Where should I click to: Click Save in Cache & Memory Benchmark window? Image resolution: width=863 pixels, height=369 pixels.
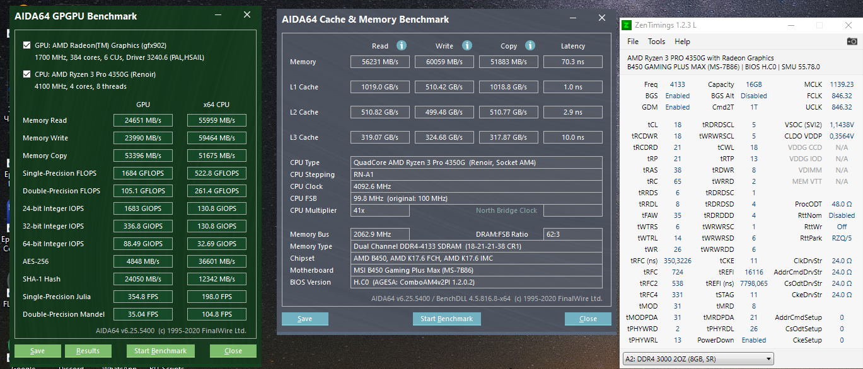pos(305,319)
